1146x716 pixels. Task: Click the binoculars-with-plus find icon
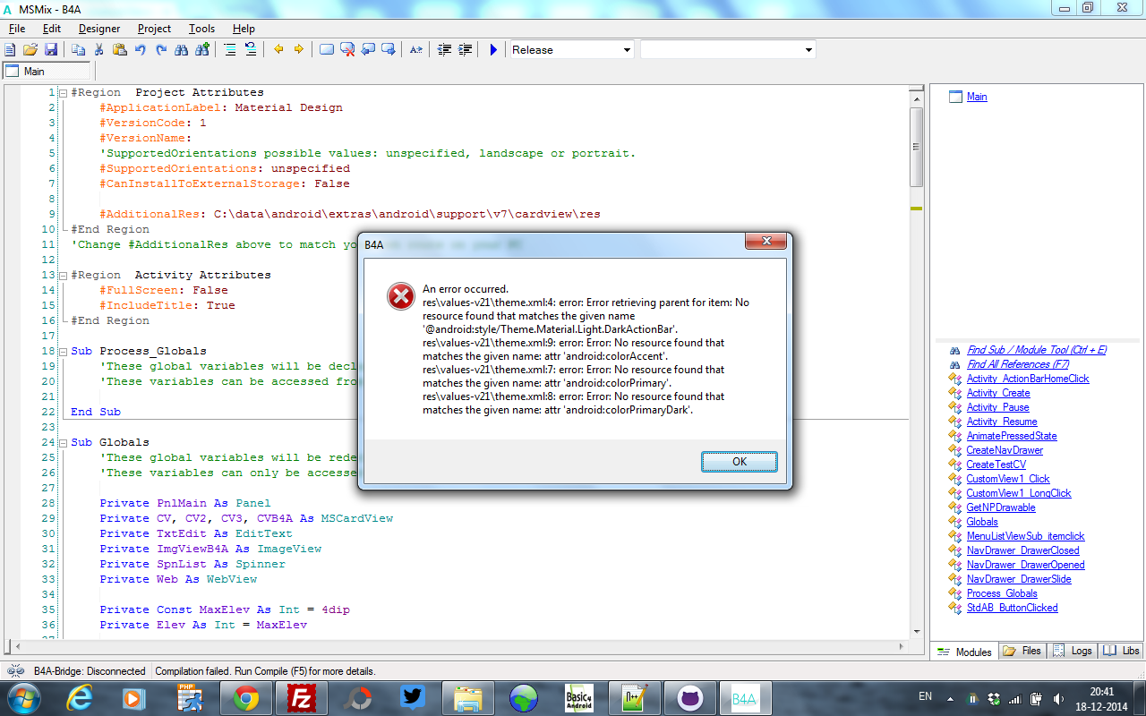(202, 50)
